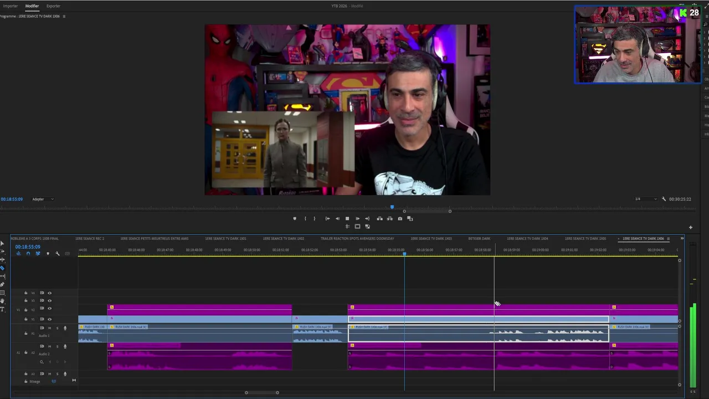Select the Selection arrow tool
Viewport: 709px width, 399px height.
click(x=2, y=243)
